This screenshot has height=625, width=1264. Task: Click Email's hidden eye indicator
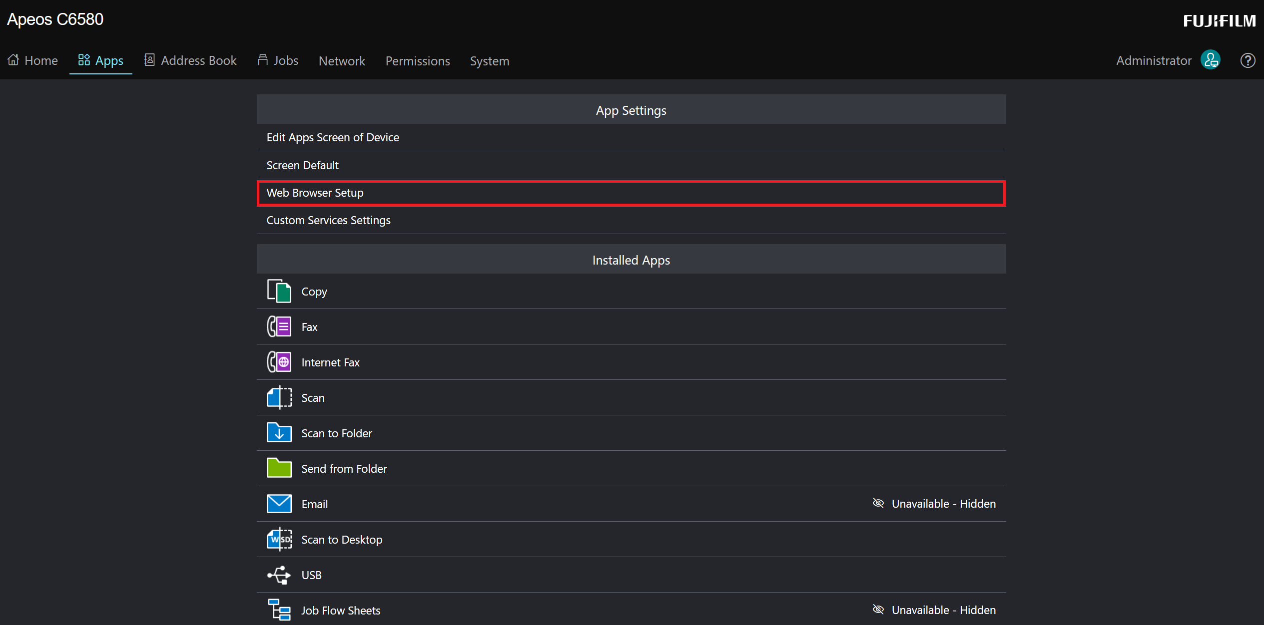(x=878, y=503)
